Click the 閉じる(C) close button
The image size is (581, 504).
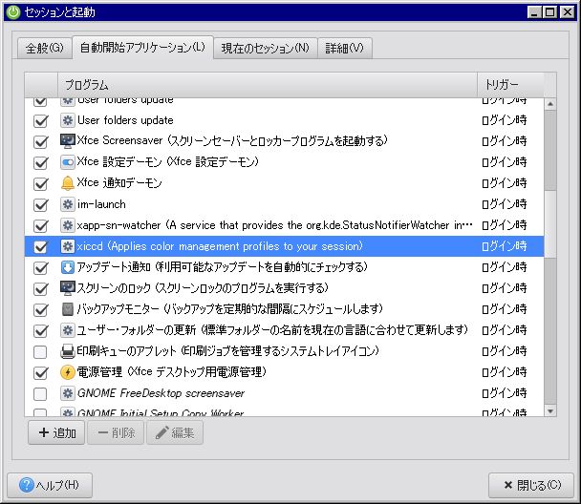pos(531,485)
